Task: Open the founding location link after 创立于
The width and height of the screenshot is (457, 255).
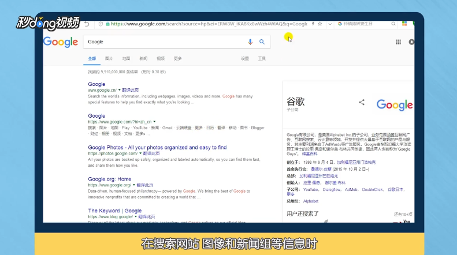Action: coord(356,162)
